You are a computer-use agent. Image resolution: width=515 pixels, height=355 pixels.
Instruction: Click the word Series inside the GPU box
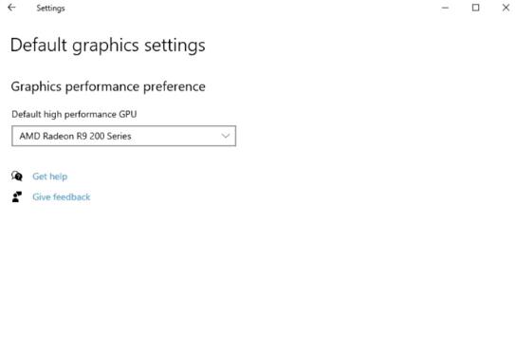pos(119,136)
